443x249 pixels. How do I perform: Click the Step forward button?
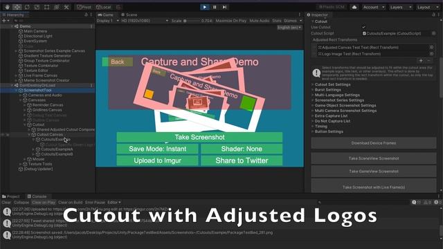click(x=224, y=7)
